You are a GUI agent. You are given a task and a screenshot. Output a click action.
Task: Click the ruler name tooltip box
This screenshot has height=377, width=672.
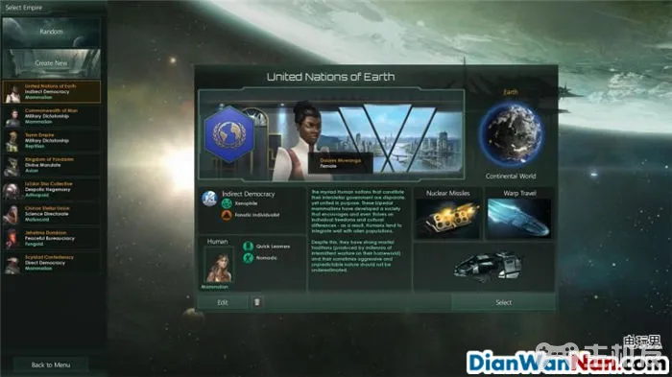tap(340, 163)
